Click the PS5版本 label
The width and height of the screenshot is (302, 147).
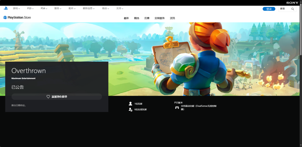(178, 103)
